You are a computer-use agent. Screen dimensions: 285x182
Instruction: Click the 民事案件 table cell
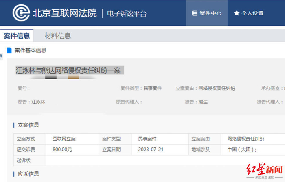(x=160, y=139)
